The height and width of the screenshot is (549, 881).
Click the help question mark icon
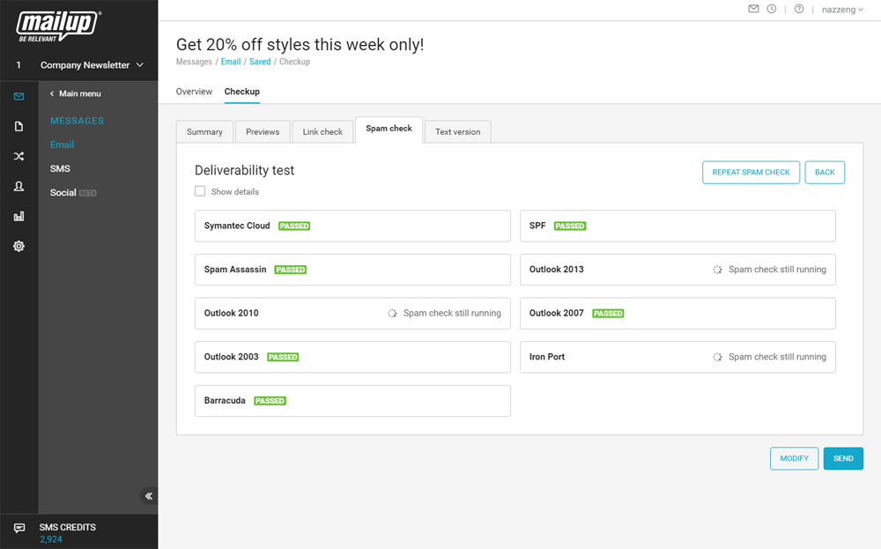click(x=799, y=10)
